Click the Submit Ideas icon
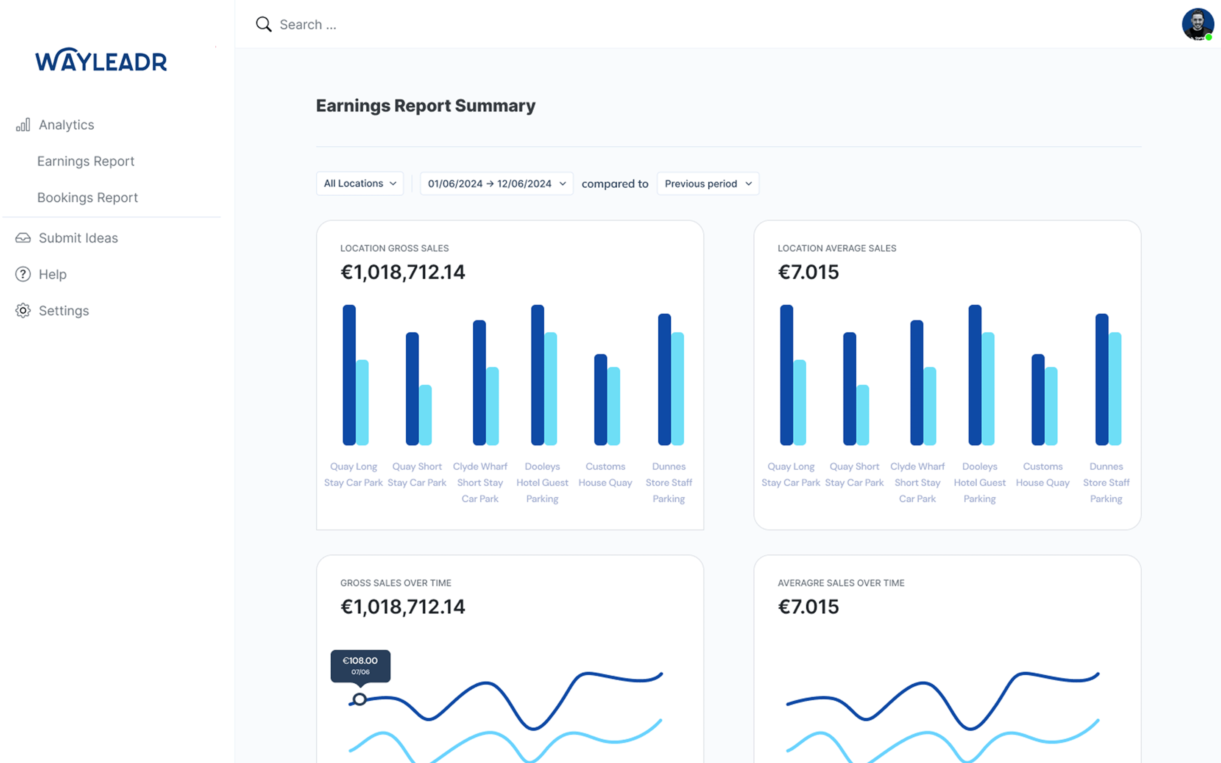Screen dimensions: 1221x763 [23, 237]
